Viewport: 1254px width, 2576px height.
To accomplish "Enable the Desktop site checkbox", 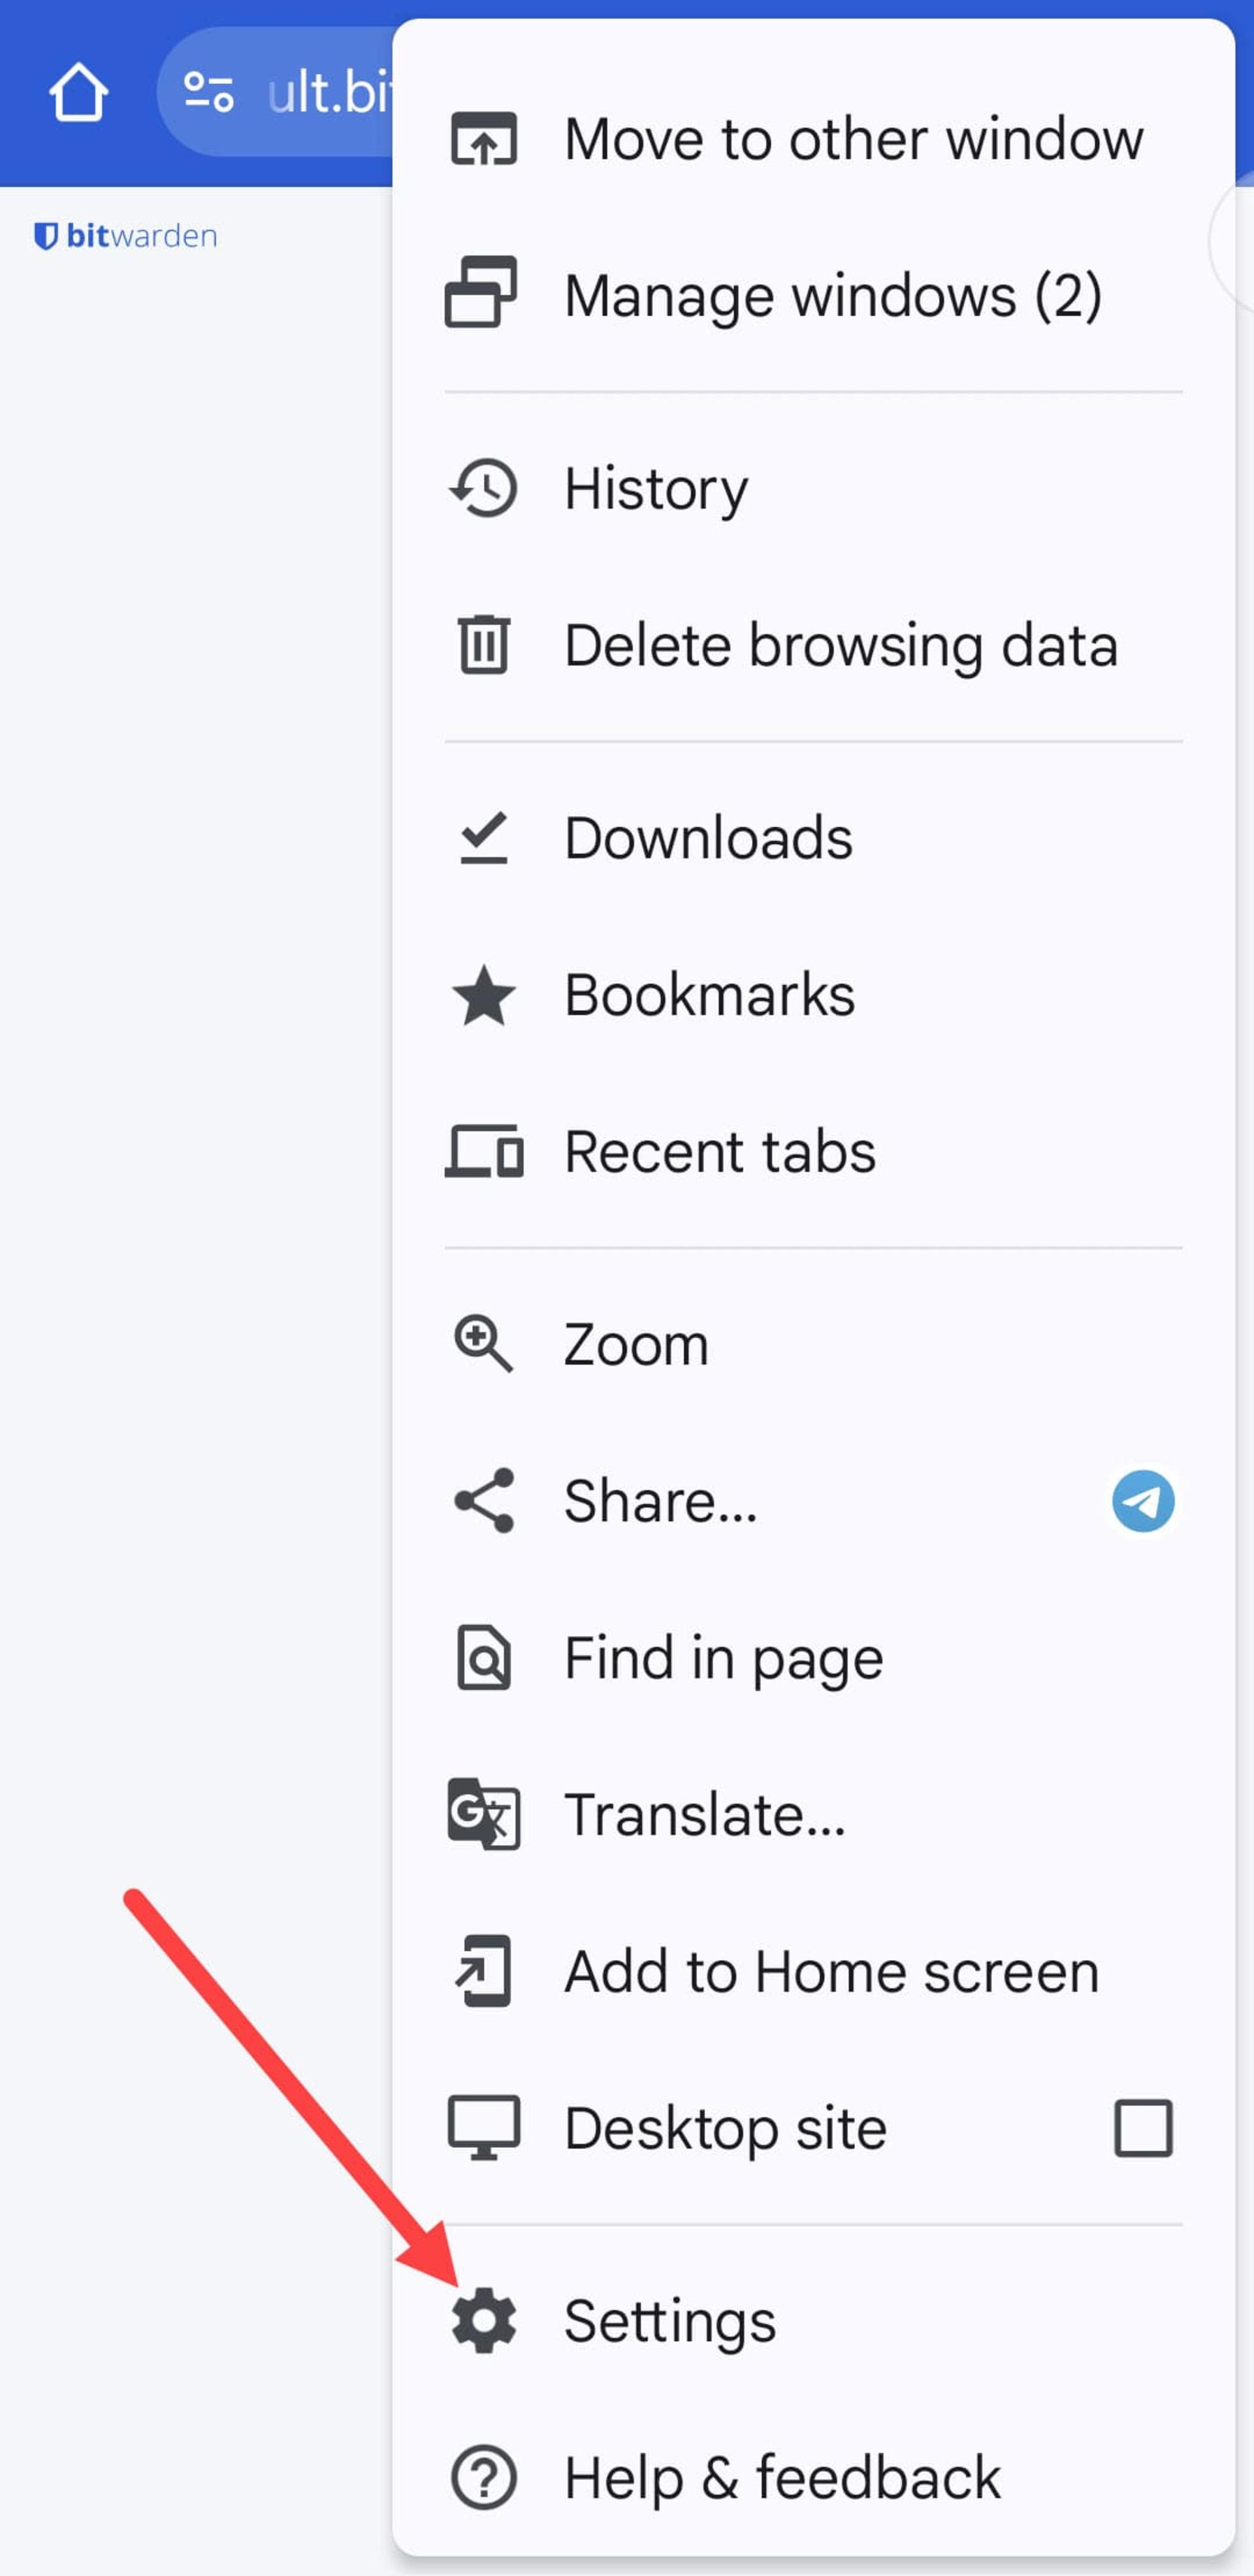I will click(x=1143, y=2127).
